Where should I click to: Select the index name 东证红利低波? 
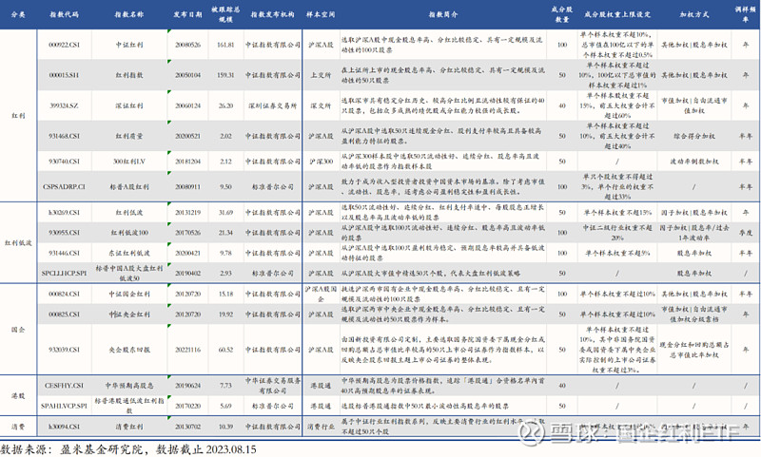point(129,253)
